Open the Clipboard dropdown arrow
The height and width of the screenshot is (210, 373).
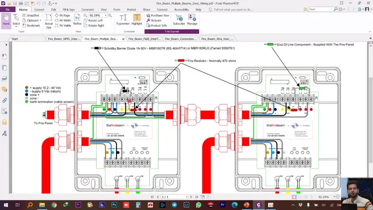40,20
